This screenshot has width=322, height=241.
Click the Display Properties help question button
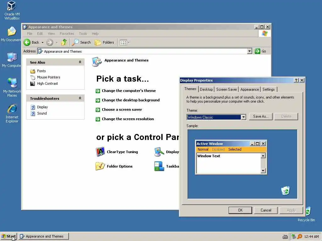tap(296, 80)
